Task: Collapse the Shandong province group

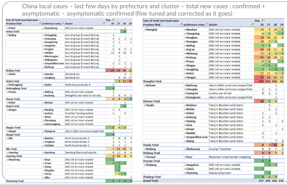Action: (x=7, y=160)
